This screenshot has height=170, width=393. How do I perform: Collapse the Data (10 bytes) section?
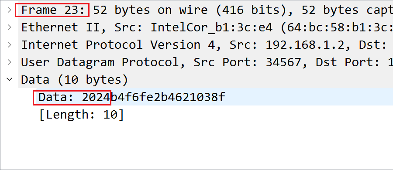pos(9,80)
